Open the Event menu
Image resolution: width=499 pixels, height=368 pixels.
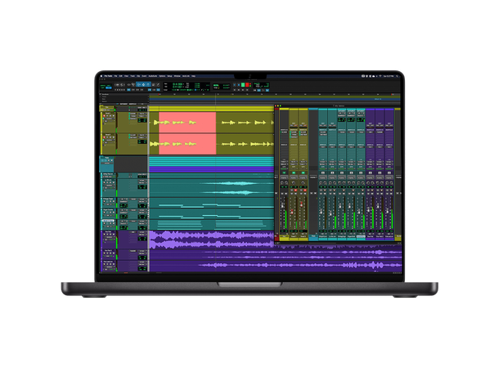pyautogui.click(x=144, y=76)
